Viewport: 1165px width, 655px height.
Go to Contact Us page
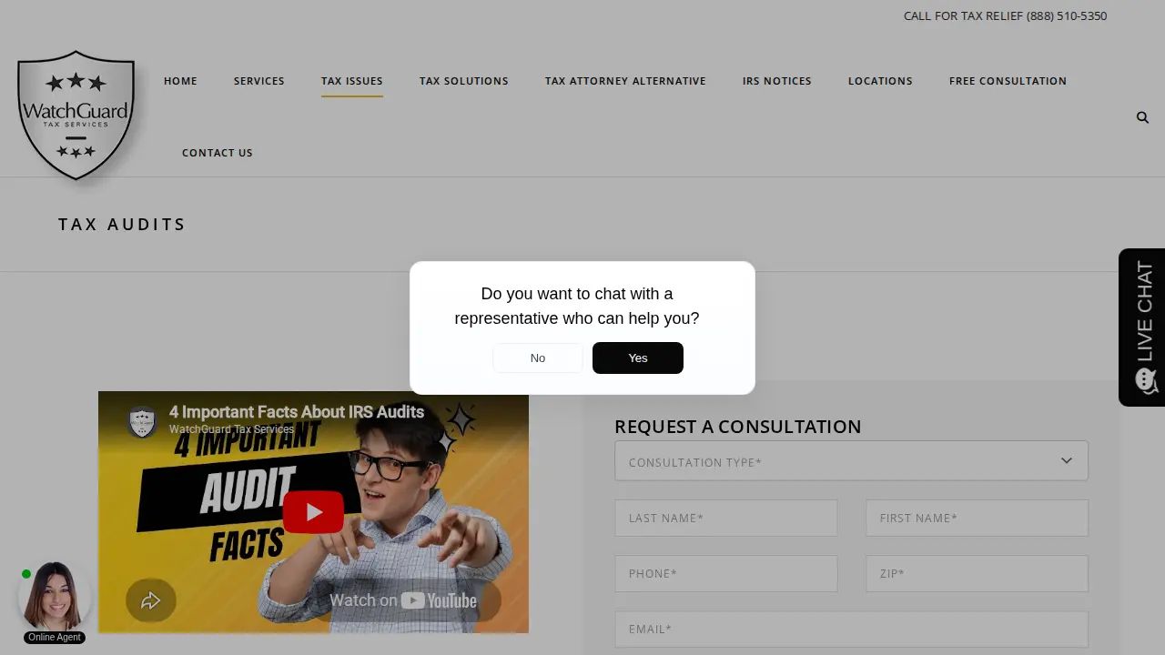[x=218, y=153]
